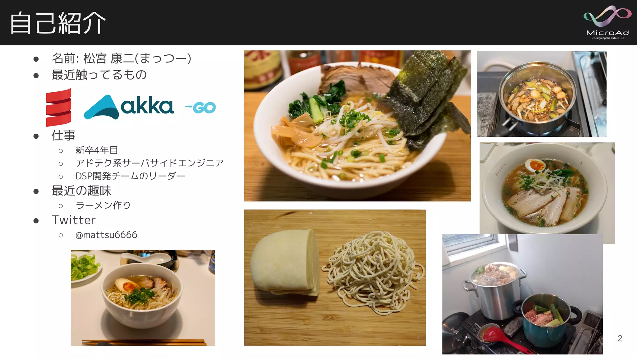Click the 自己紹介 slide title
Image resolution: width=637 pixels, height=358 pixels.
[x=58, y=23]
